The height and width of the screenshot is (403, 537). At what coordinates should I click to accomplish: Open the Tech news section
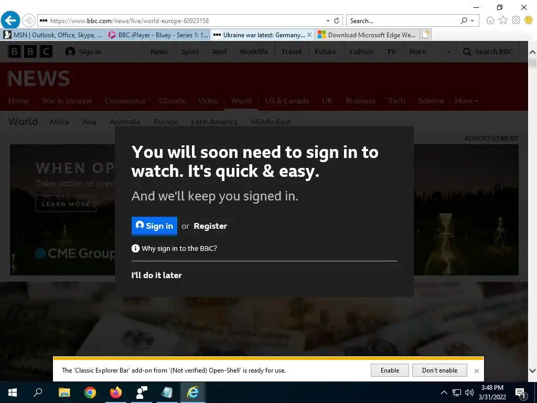click(396, 101)
